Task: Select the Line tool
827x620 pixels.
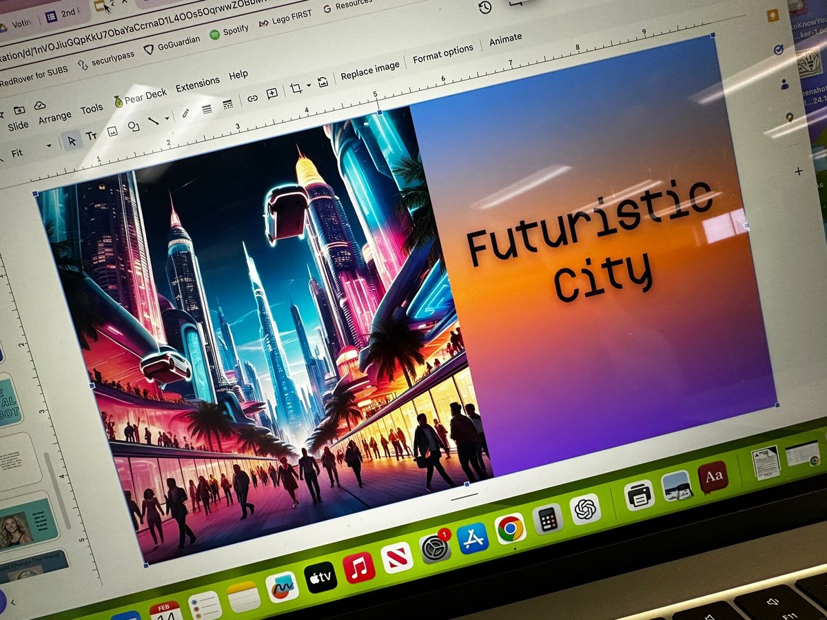Action: 154,123
